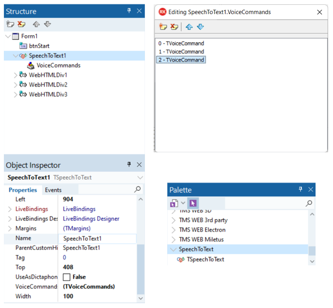Delete selected voice command in collection editor

click(x=174, y=27)
